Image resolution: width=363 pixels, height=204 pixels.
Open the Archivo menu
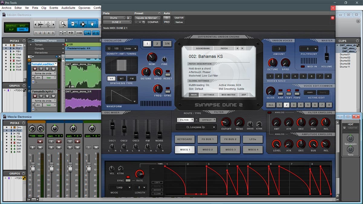coord(7,8)
